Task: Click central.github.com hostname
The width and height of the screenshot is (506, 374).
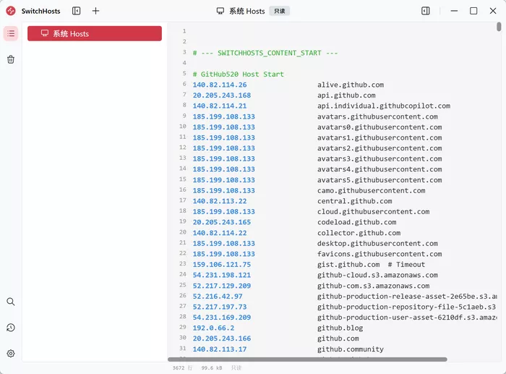Action: (355, 201)
